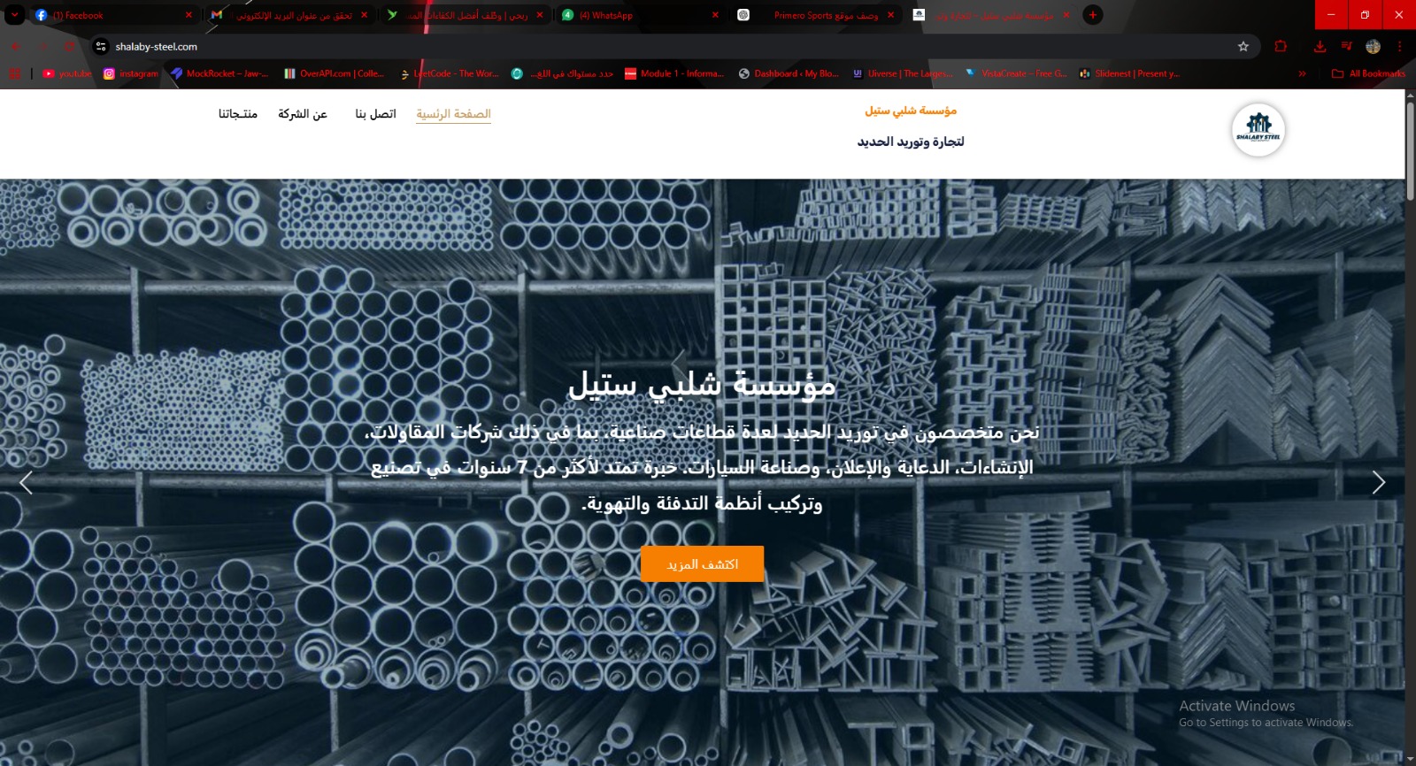Viewport: 1416px width, 766px height.
Task: Open the apps grid shortcut
Action: click(15, 73)
